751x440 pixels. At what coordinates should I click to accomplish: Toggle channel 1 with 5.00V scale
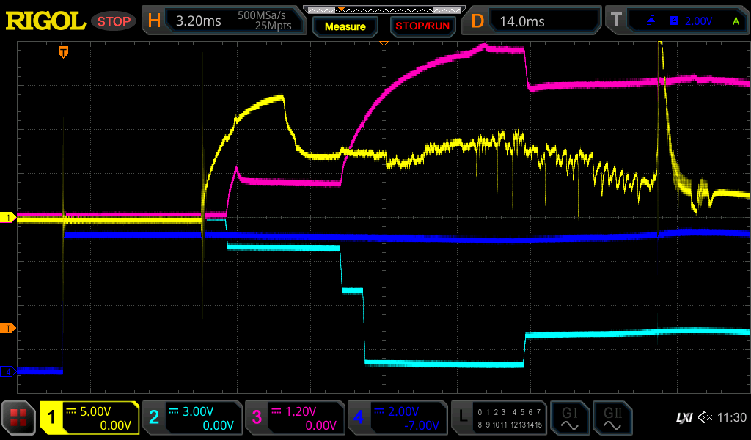[x=89, y=418]
